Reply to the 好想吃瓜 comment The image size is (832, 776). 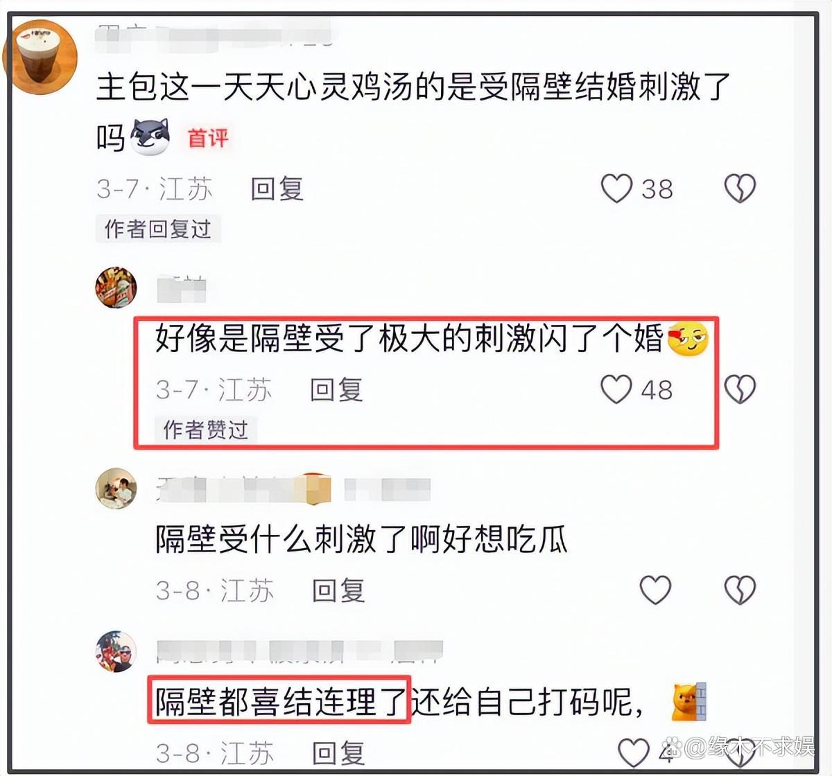338,590
